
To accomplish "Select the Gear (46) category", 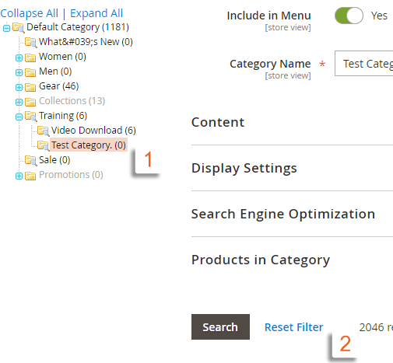I will (59, 86).
